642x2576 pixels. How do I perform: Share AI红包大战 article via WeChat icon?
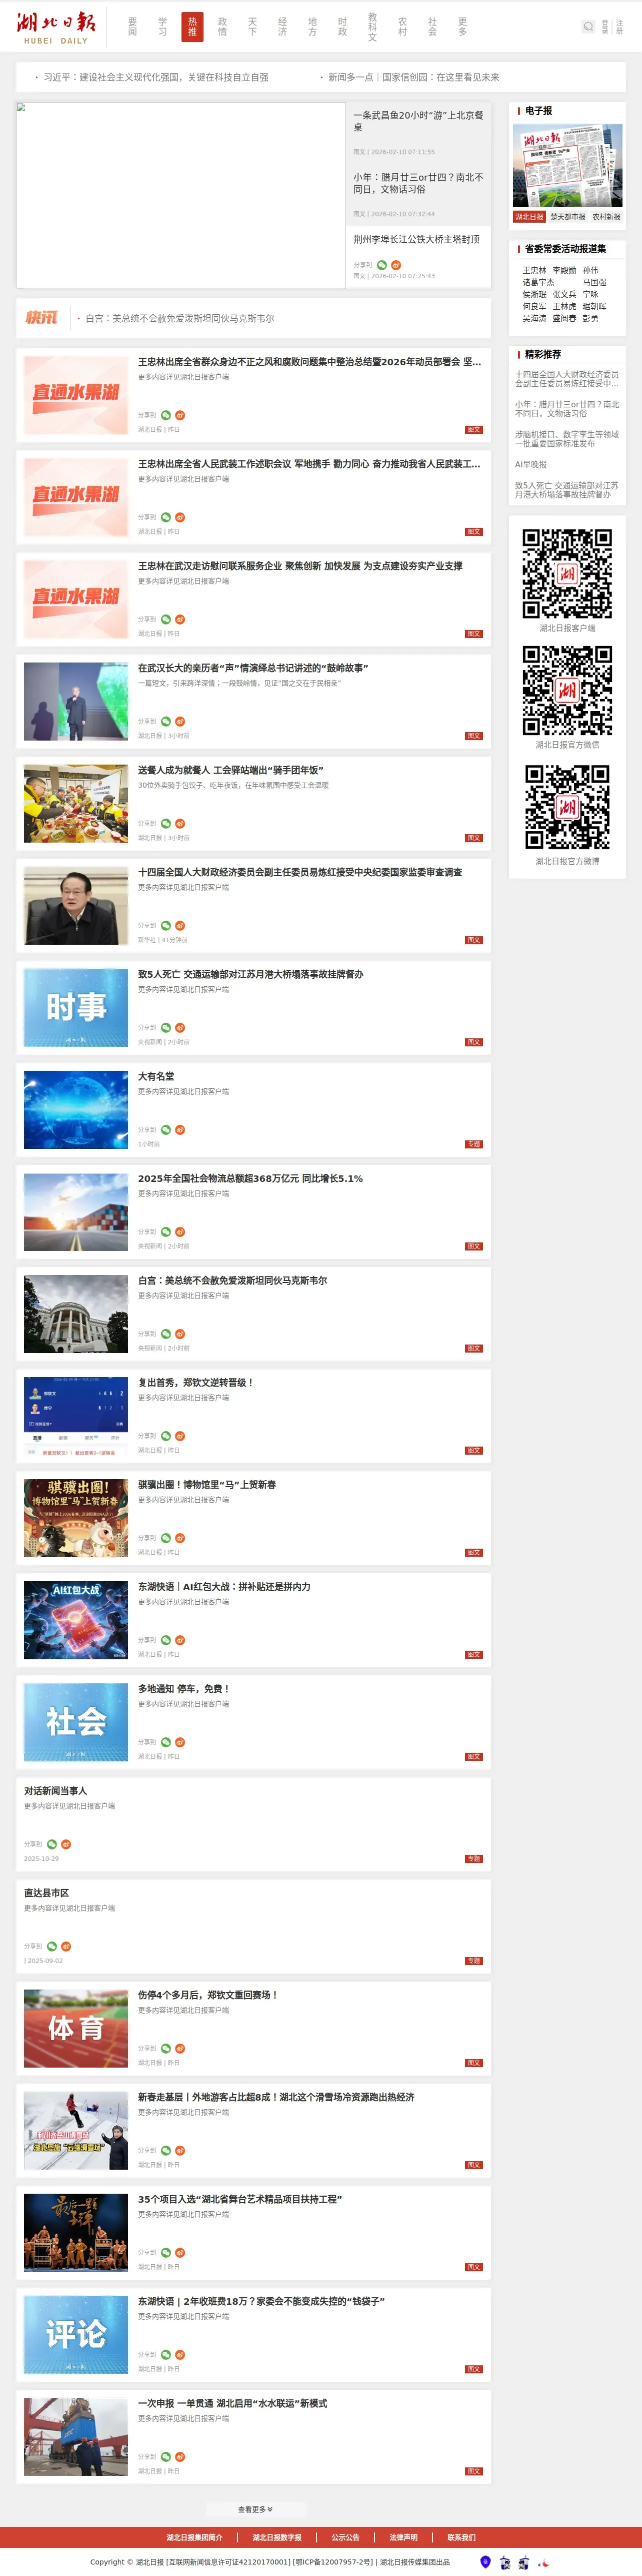[x=166, y=1639]
